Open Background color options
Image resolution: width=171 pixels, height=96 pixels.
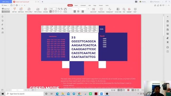tap(110, 10)
